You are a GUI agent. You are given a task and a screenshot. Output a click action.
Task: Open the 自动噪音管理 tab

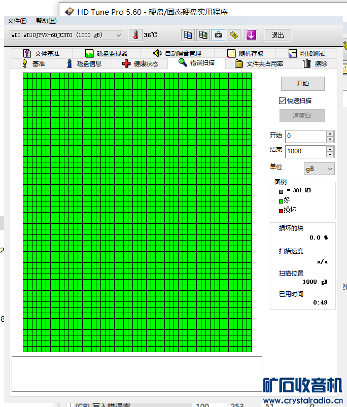[x=177, y=53]
